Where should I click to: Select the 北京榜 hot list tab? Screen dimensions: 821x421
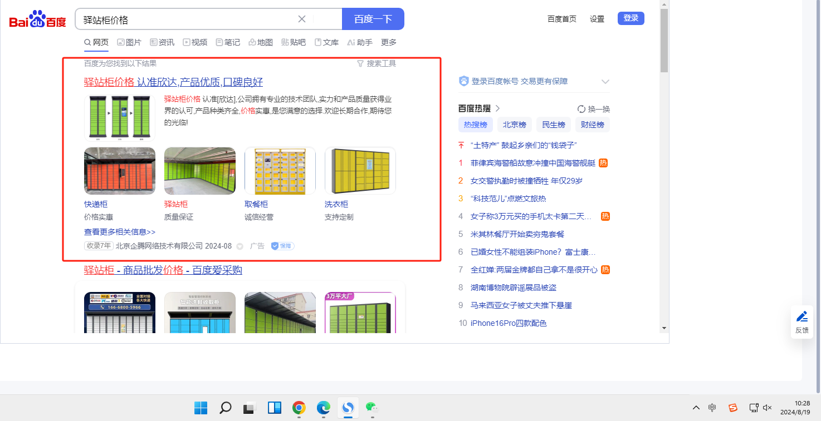click(514, 125)
